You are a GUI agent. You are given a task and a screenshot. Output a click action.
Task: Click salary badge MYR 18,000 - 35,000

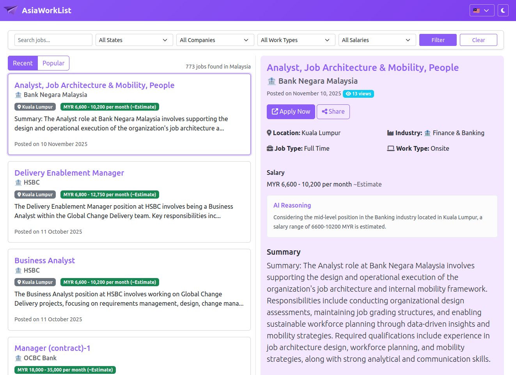[65, 370]
